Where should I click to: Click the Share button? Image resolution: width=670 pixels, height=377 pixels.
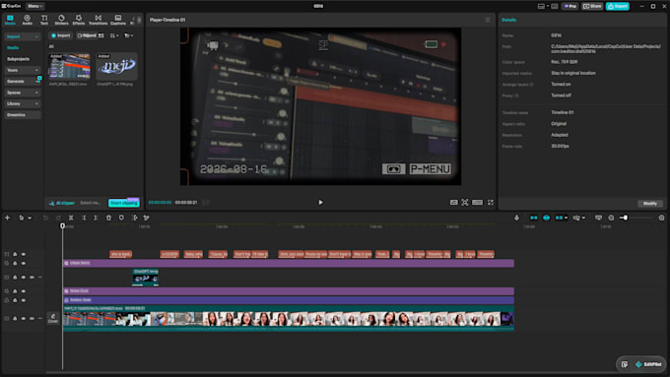[x=592, y=6]
